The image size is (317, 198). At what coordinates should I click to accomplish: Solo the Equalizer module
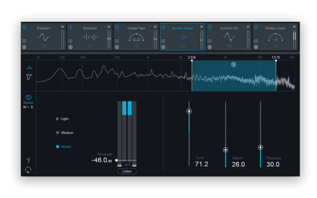(24, 47)
